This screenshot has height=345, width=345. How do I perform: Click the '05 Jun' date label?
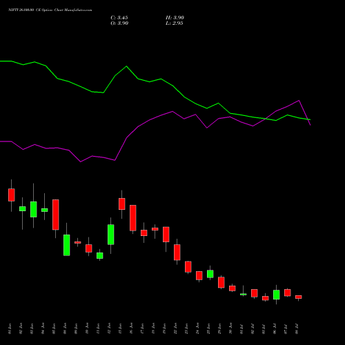coord(54,328)
